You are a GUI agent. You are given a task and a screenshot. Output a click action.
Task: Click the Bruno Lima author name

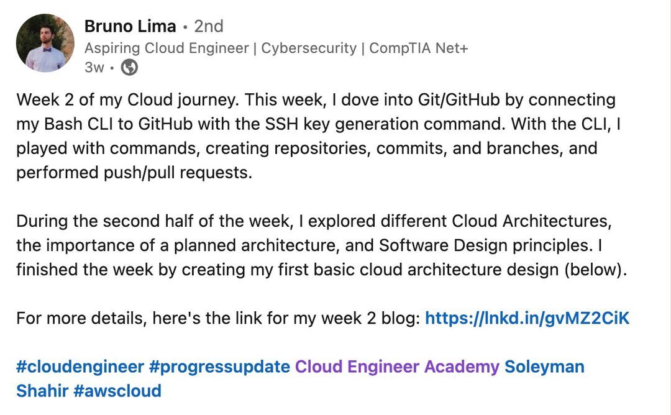click(130, 27)
